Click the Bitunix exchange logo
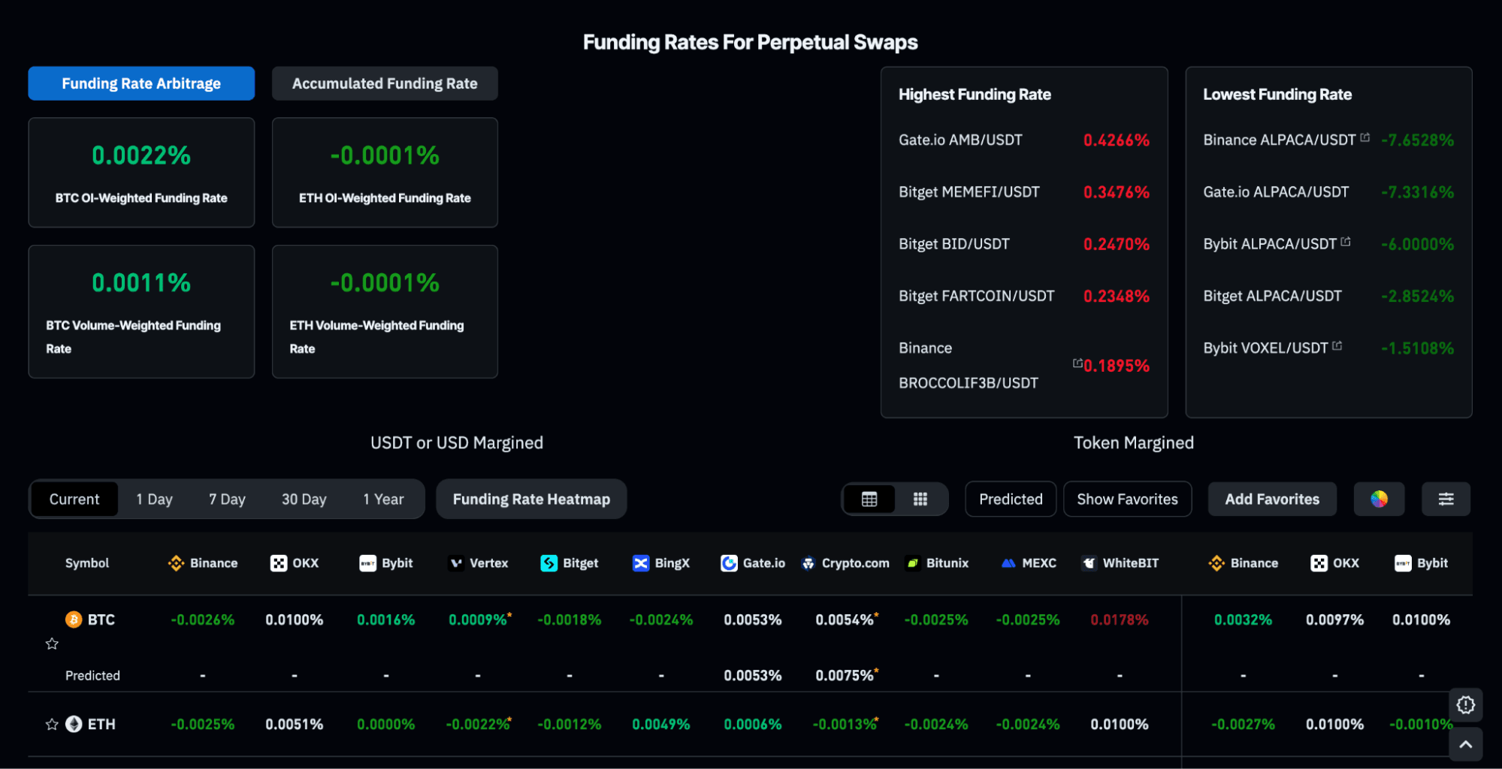The width and height of the screenshot is (1502, 769). click(x=913, y=563)
